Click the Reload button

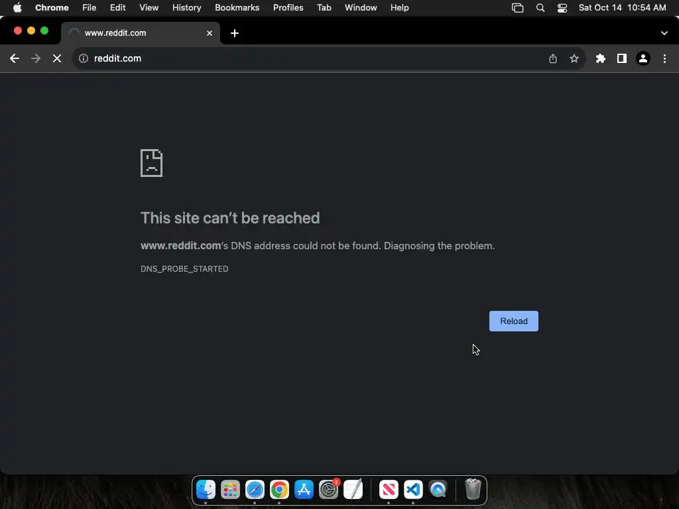tap(514, 321)
